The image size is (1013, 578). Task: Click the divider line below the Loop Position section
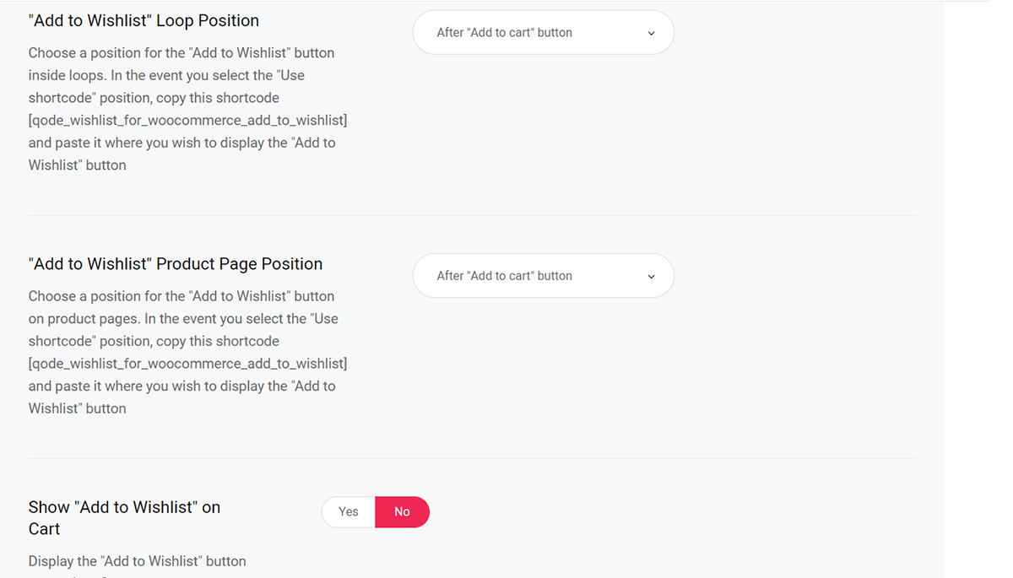472,215
